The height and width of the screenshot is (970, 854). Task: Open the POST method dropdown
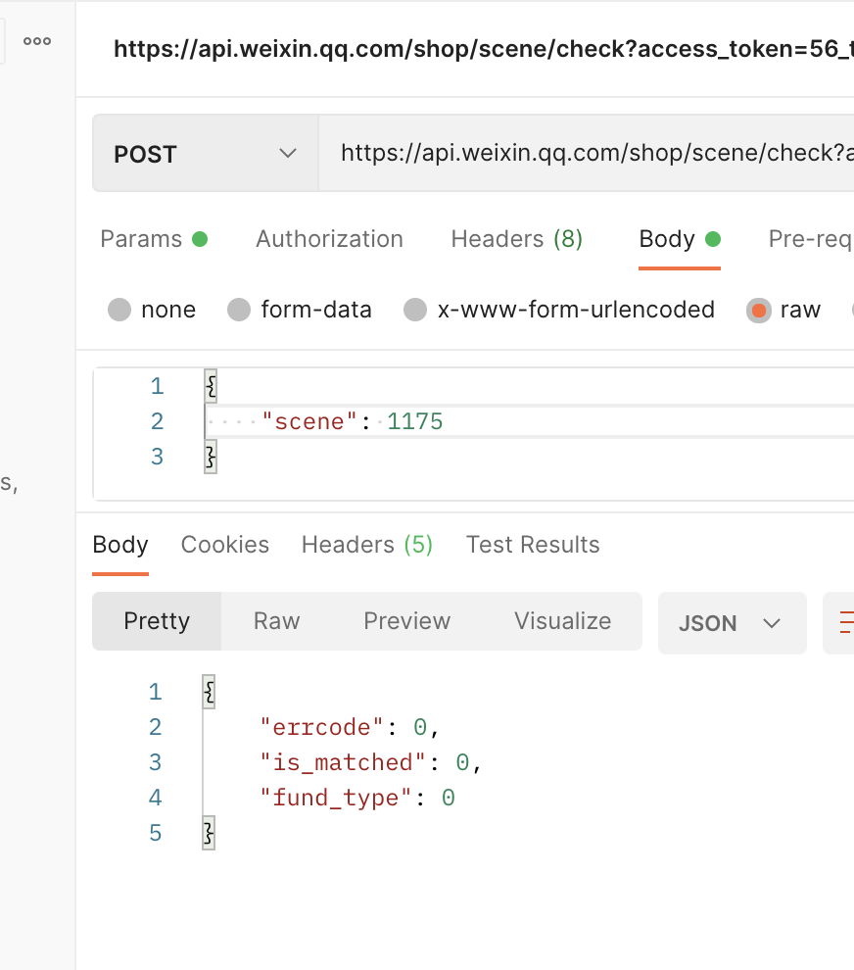pos(205,154)
